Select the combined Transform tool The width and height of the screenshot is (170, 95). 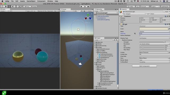pyautogui.click(x=20, y=7)
